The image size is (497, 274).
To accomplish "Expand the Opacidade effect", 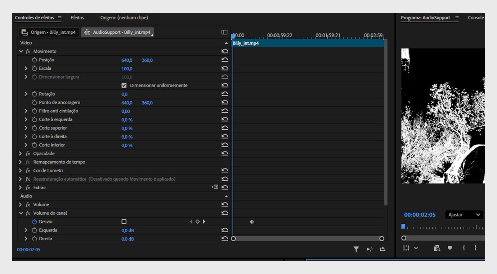I will (21, 154).
